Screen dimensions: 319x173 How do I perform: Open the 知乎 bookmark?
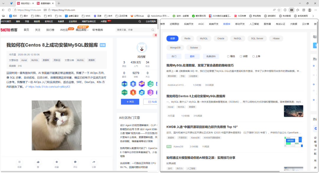pyautogui.click(x=13, y=16)
